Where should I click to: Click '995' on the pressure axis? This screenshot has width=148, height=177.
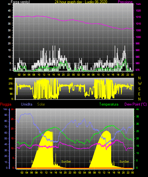pyautogui.click(x=138, y=43)
